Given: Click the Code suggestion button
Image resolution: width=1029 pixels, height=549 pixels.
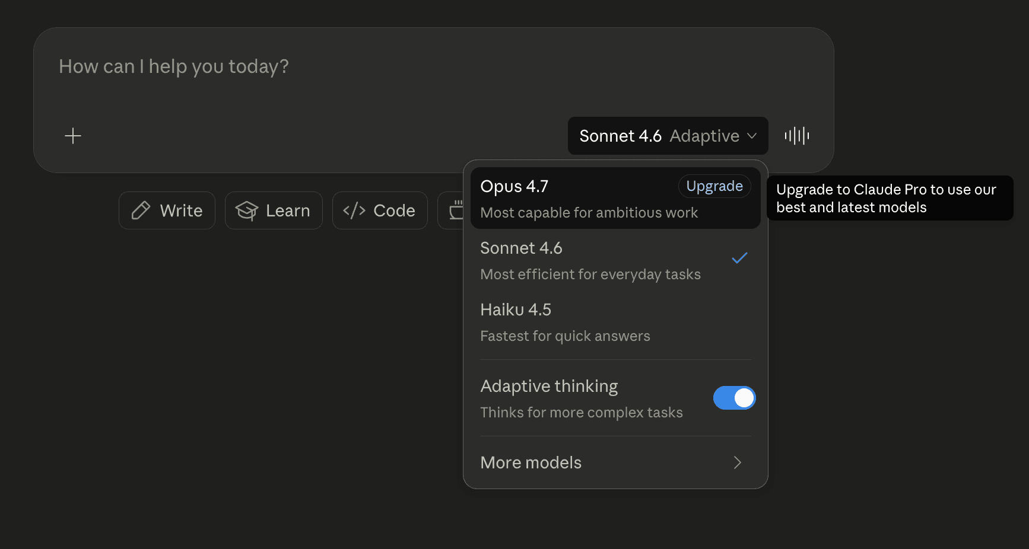Looking at the screenshot, I should pyautogui.click(x=380, y=210).
